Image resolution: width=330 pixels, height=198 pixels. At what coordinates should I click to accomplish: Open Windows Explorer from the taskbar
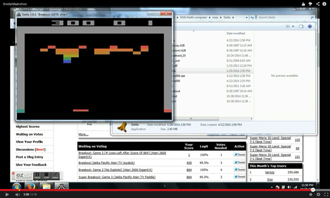pos(47,186)
